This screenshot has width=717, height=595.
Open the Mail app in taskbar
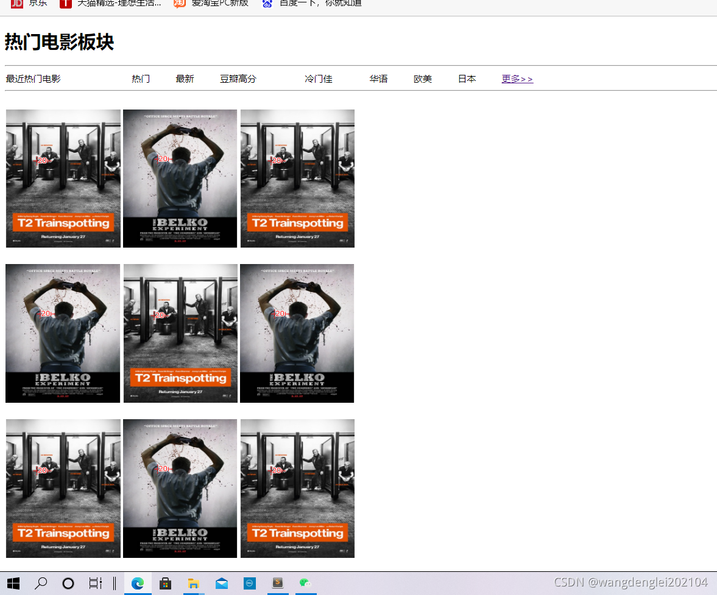pos(222,583)
